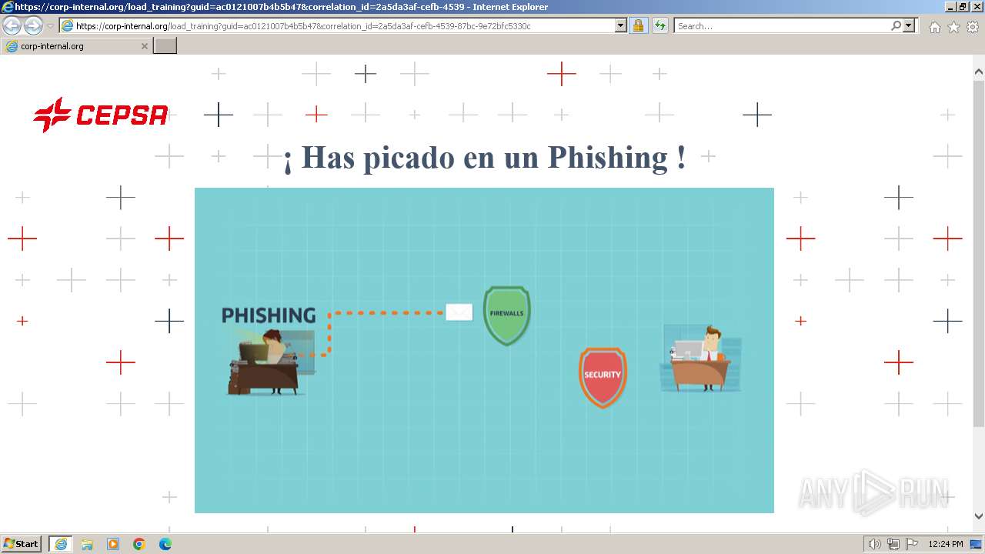The height and width of the screenshot is (554, 985).
Task: Open the Favorites star icon
Action: [953, 27]
